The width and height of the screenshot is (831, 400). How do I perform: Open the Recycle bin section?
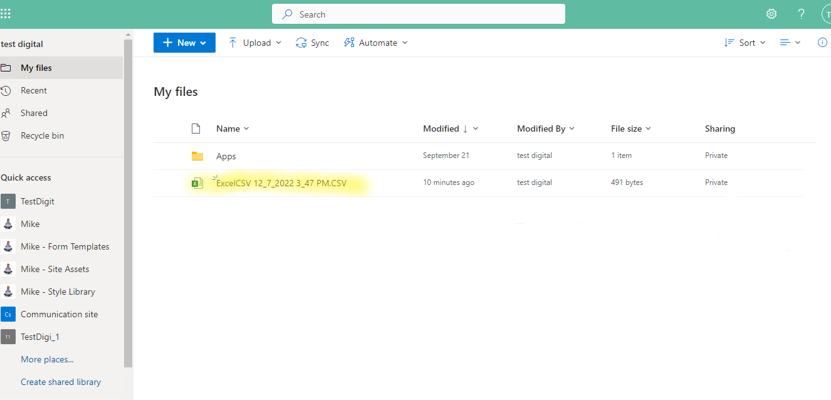42,135
